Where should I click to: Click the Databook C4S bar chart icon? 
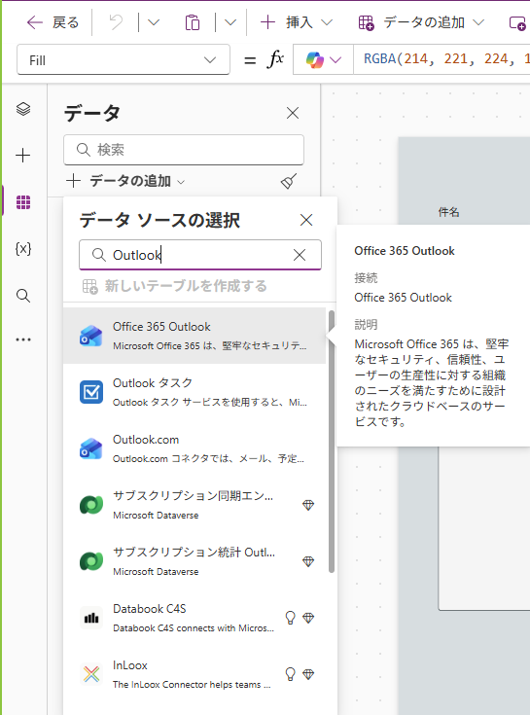click(x=91, y=618)
